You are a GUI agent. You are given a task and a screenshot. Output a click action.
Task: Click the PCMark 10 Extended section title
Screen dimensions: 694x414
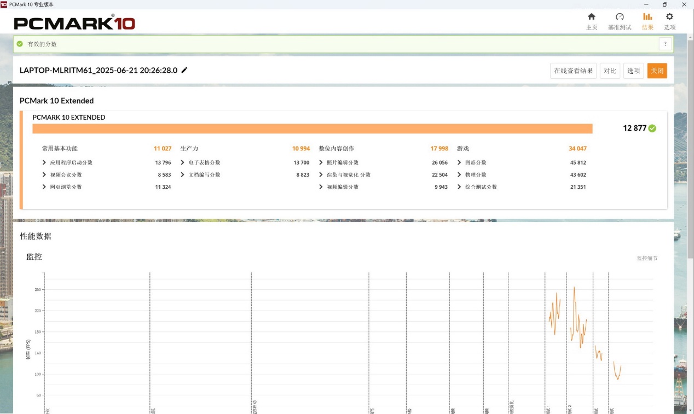(57, 101)
